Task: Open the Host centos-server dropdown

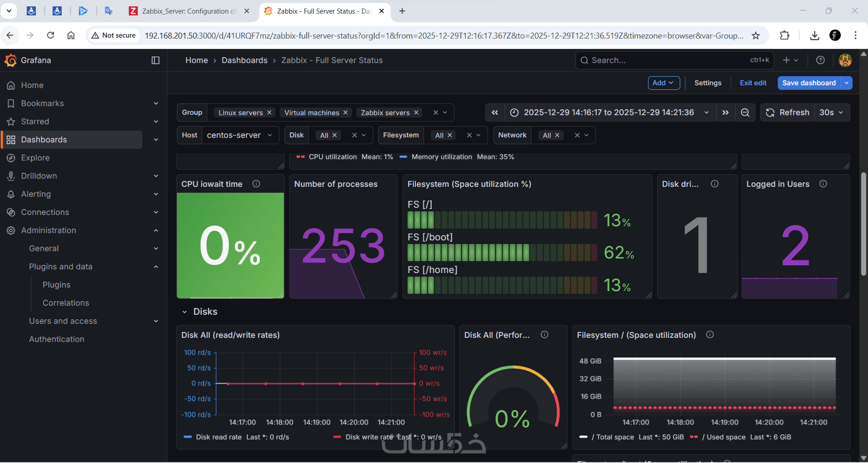Action: 240,135
